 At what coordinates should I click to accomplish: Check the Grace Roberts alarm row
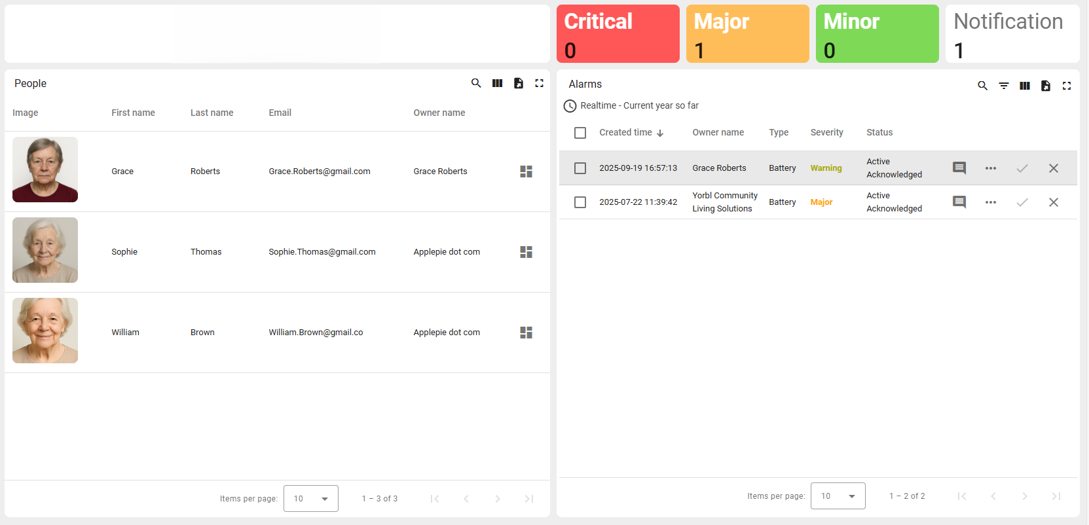580,168
